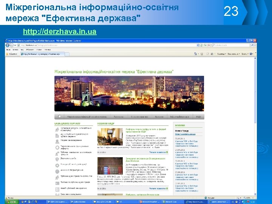Click in the browser search box
This screenshot has width=272, height=204.
point(231,45)
